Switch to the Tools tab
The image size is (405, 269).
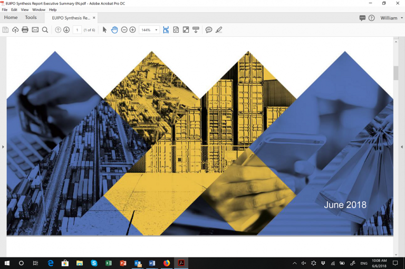coord(31,17)
